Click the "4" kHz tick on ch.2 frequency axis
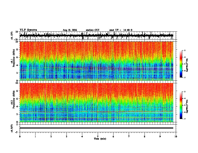 click(17, 106)
